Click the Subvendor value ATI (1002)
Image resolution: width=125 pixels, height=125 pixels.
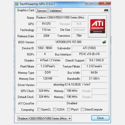tap(89, 48)
